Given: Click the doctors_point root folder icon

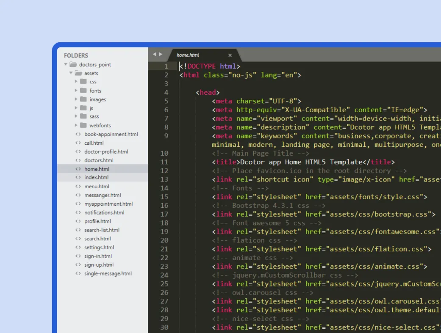Looking at the screenshot, I should click(73, 64).
